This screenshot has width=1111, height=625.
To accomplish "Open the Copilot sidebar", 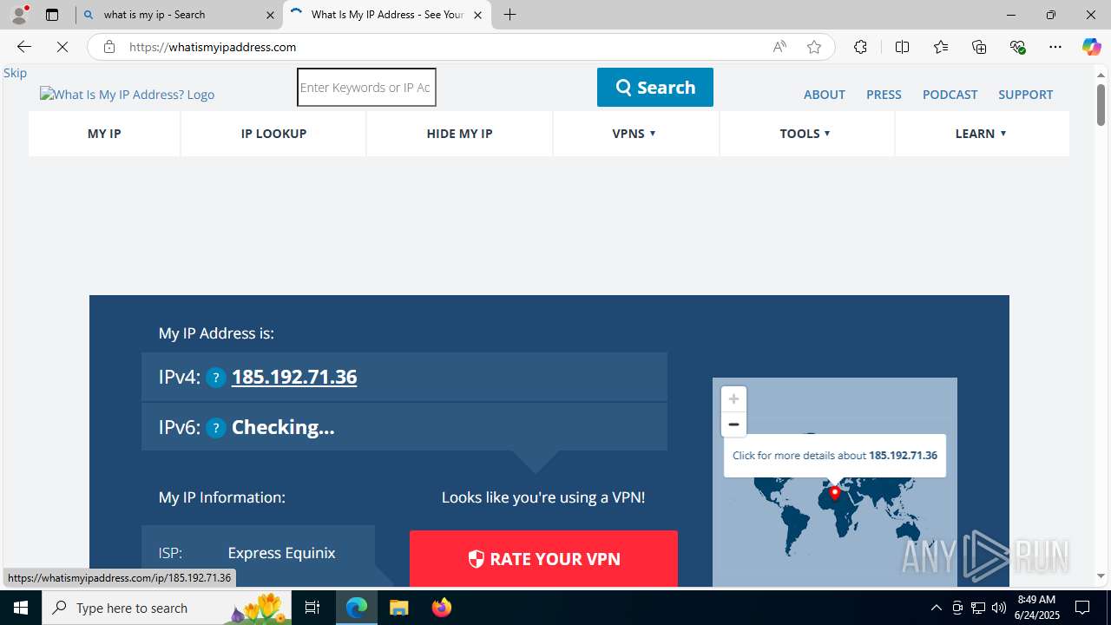I will (1091, 47).
